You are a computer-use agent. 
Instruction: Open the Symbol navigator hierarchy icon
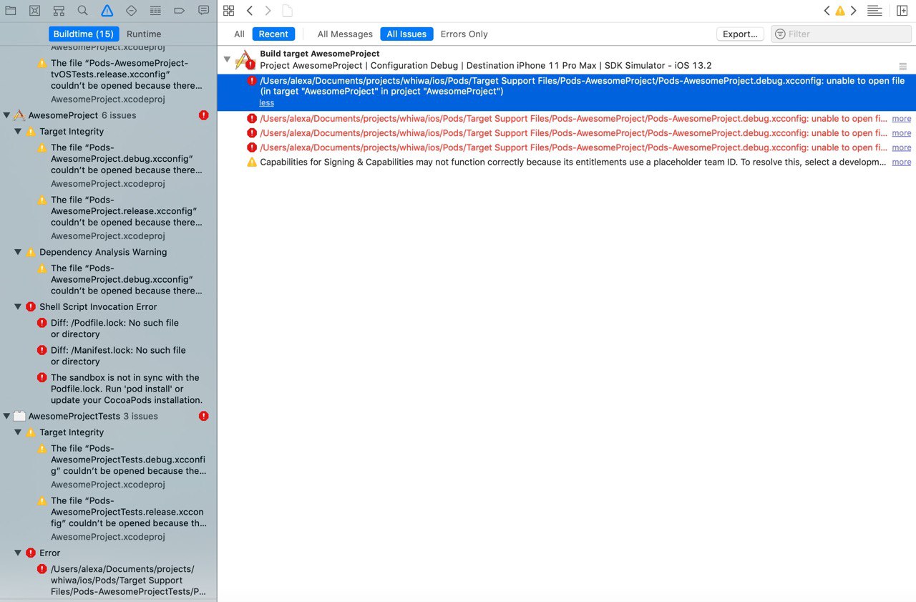point(59,11)
